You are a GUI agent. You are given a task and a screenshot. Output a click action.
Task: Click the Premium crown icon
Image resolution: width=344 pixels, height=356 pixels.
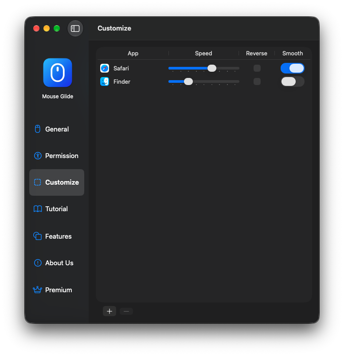[38, 290]
